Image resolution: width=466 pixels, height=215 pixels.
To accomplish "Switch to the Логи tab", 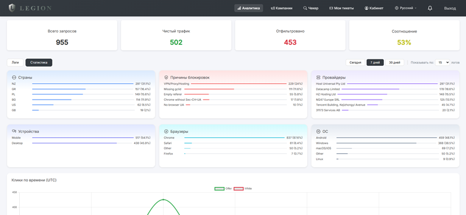I will click(x=15, y=62).
